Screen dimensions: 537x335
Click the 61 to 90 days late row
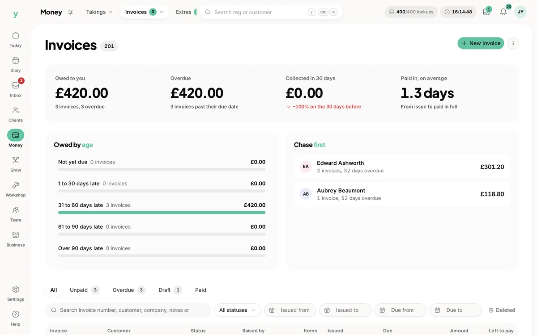(162, 230)
